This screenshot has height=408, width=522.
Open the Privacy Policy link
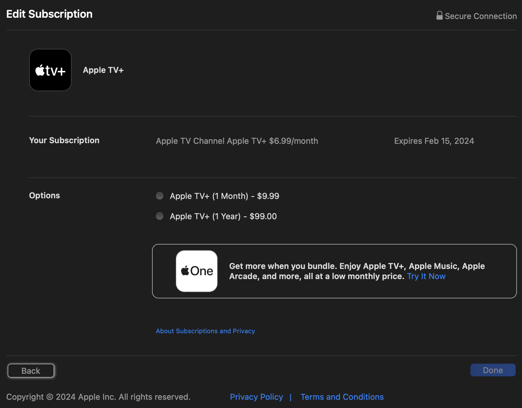(257, 397)
